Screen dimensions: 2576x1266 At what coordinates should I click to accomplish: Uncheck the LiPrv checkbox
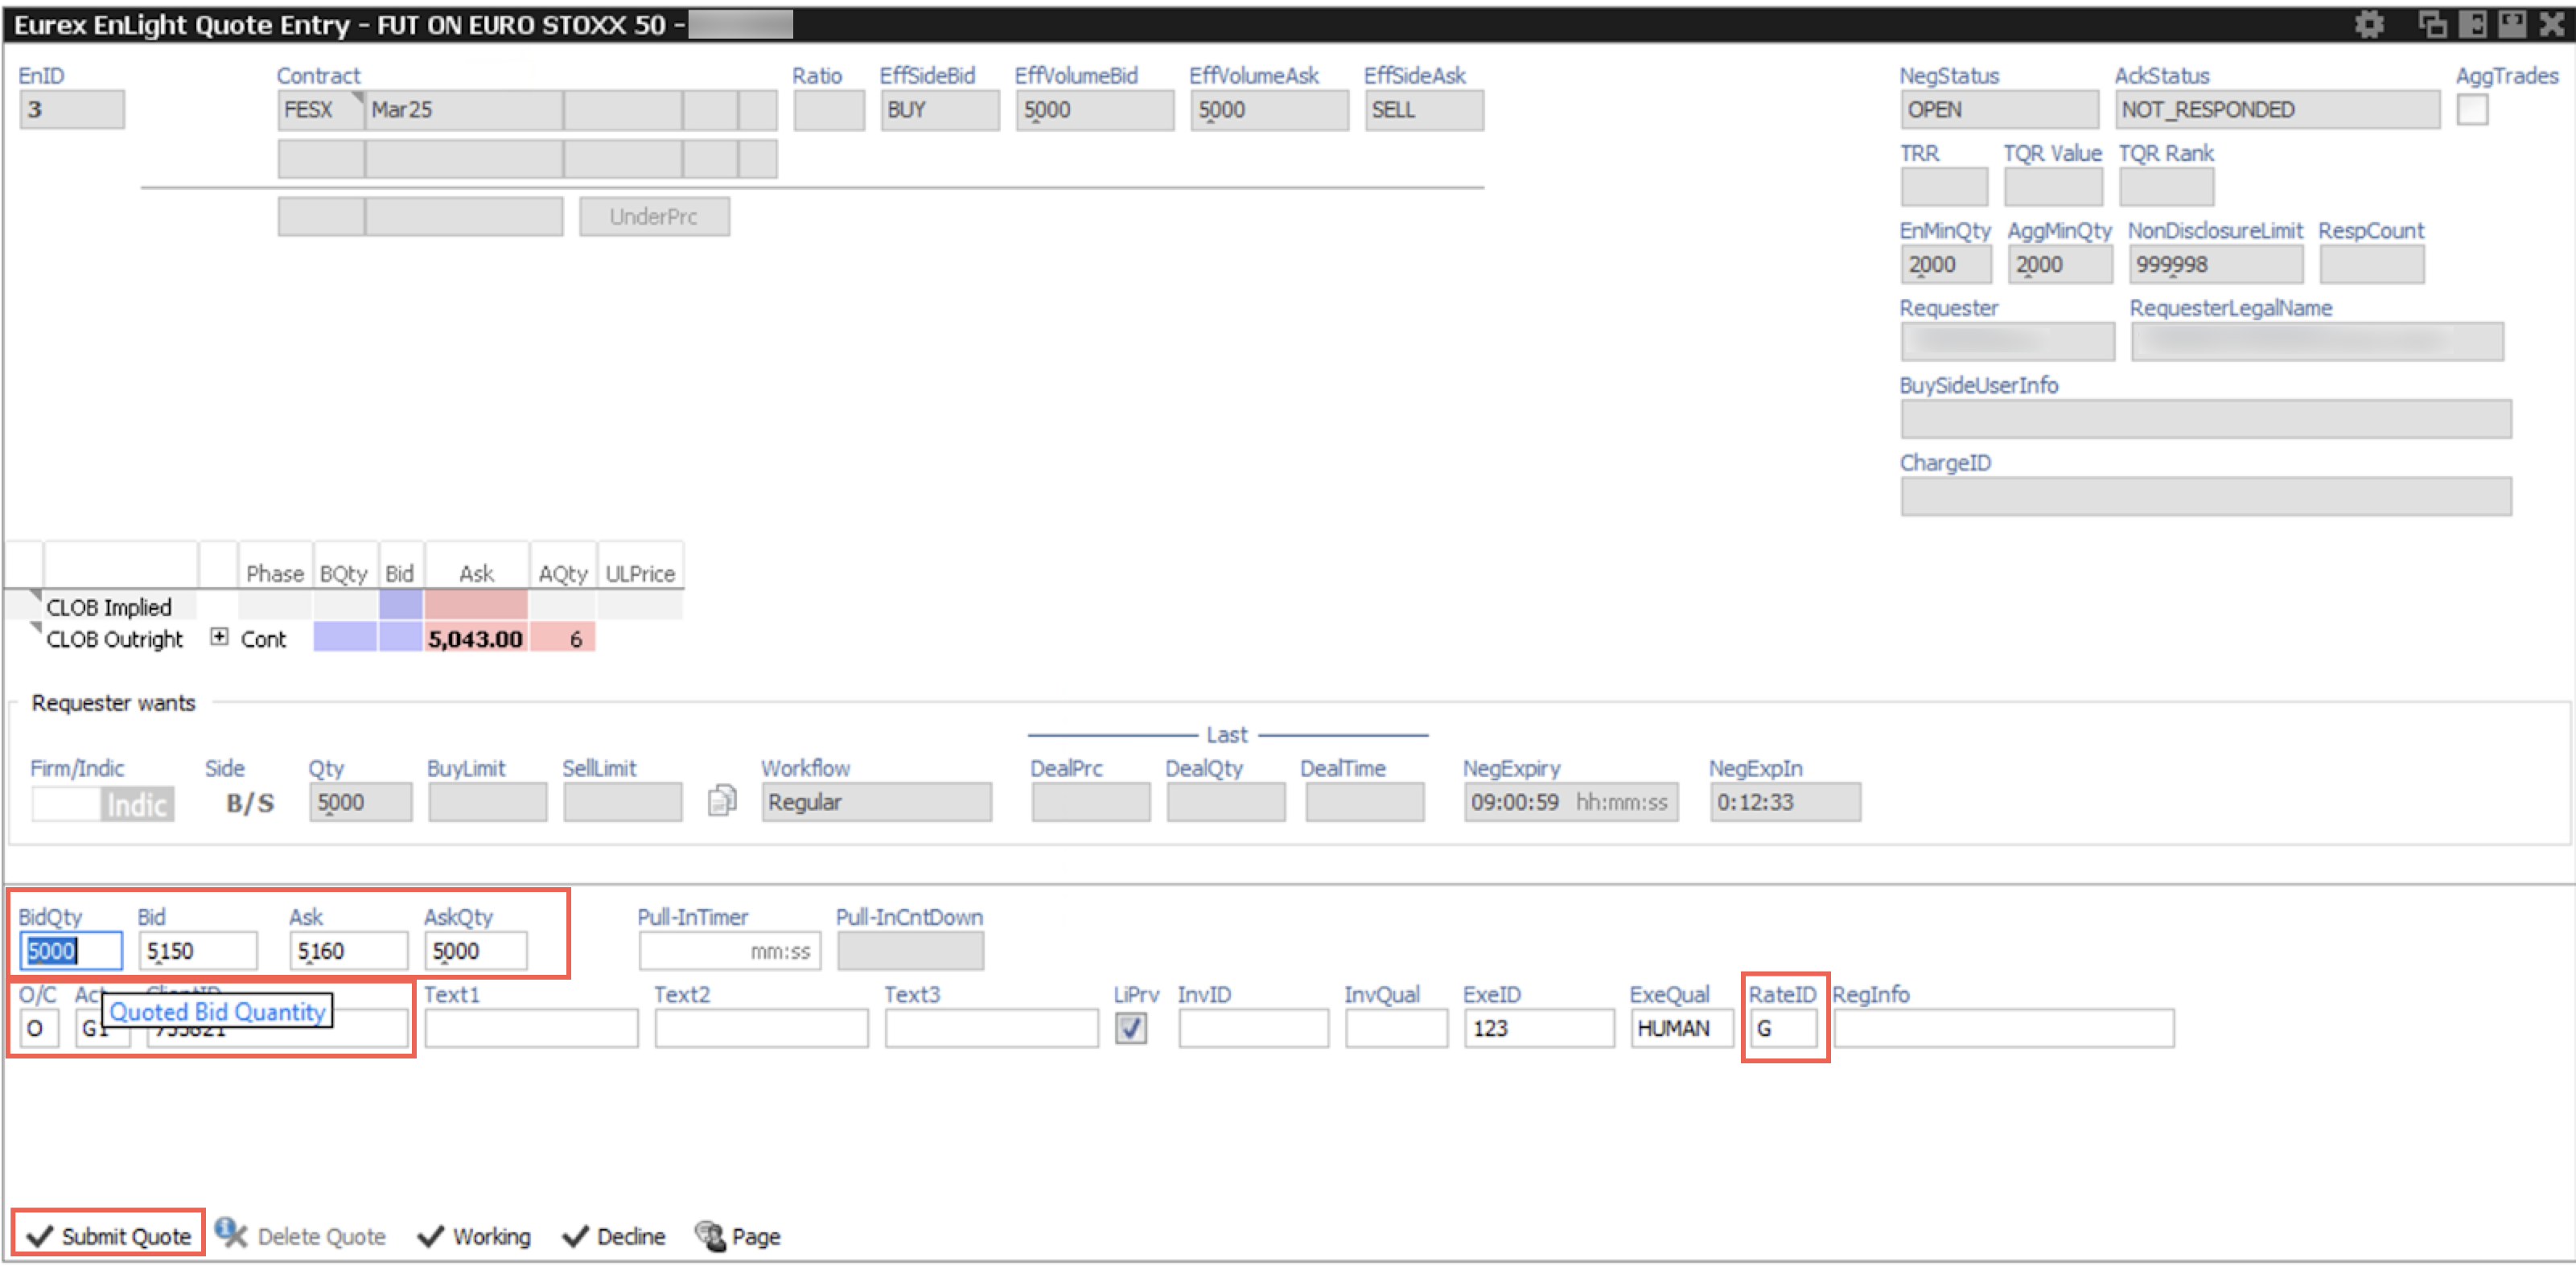(x=1130, y=1027)
